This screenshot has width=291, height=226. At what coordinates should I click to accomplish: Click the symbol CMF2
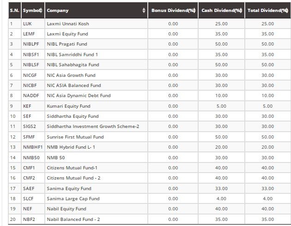click(x=29, y=178)
